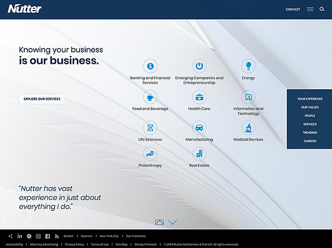Open the Boston office link
332x248 pixels.
pos(69,236)
